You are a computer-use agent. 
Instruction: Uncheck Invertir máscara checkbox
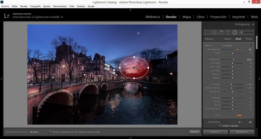click(220, 126)
